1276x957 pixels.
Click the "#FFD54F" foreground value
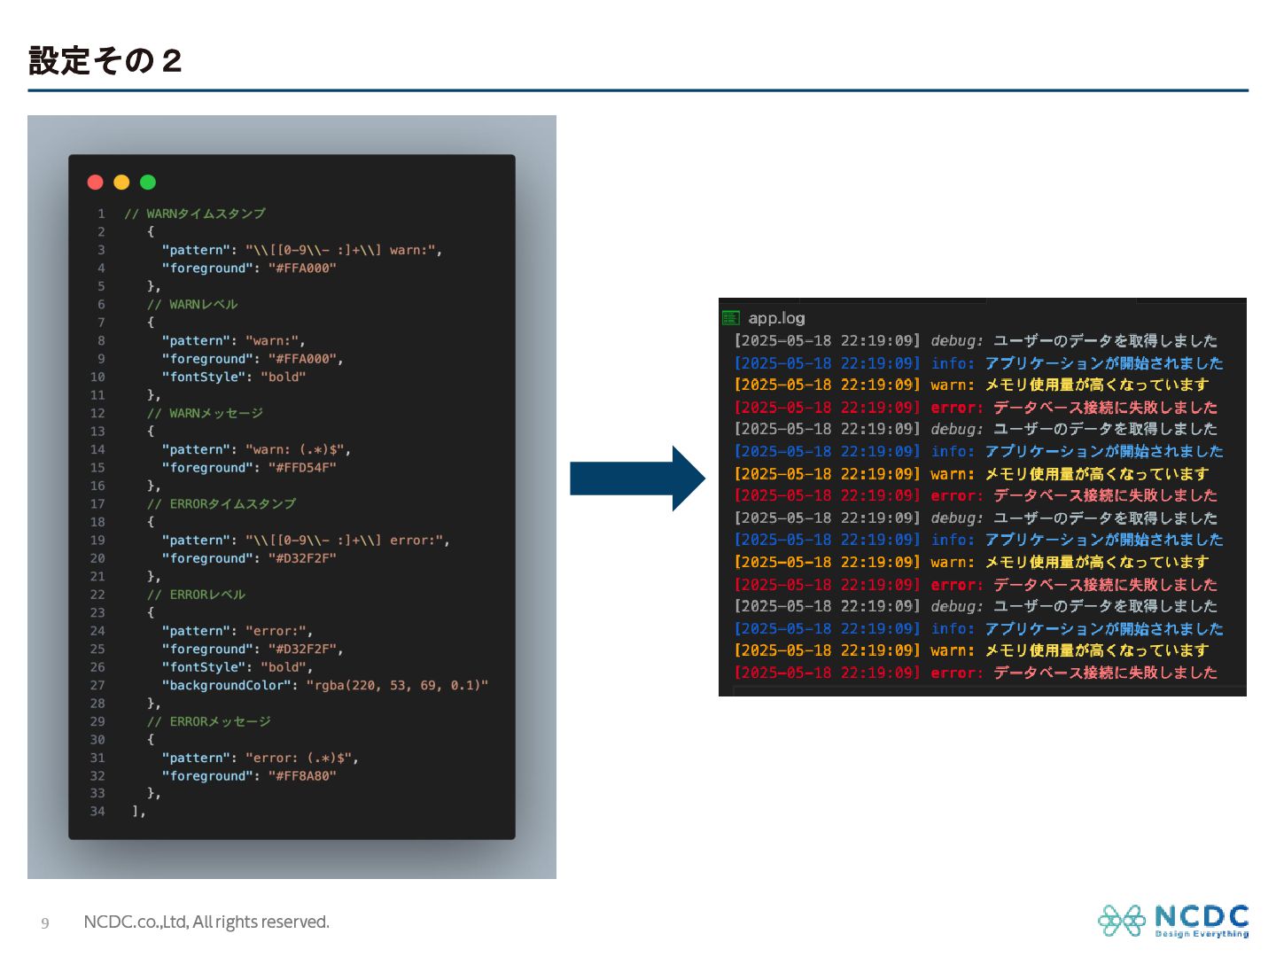(302, 468)
